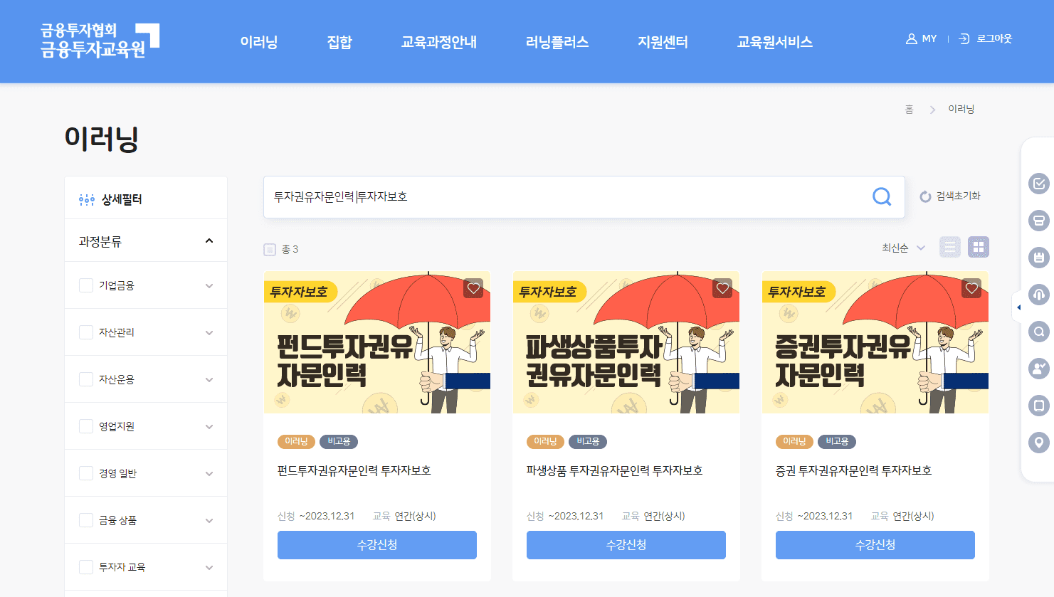Enable the 자산관리 filter checkbox
This screenshot has height=597, width=1054.
(x=86, y=332)
